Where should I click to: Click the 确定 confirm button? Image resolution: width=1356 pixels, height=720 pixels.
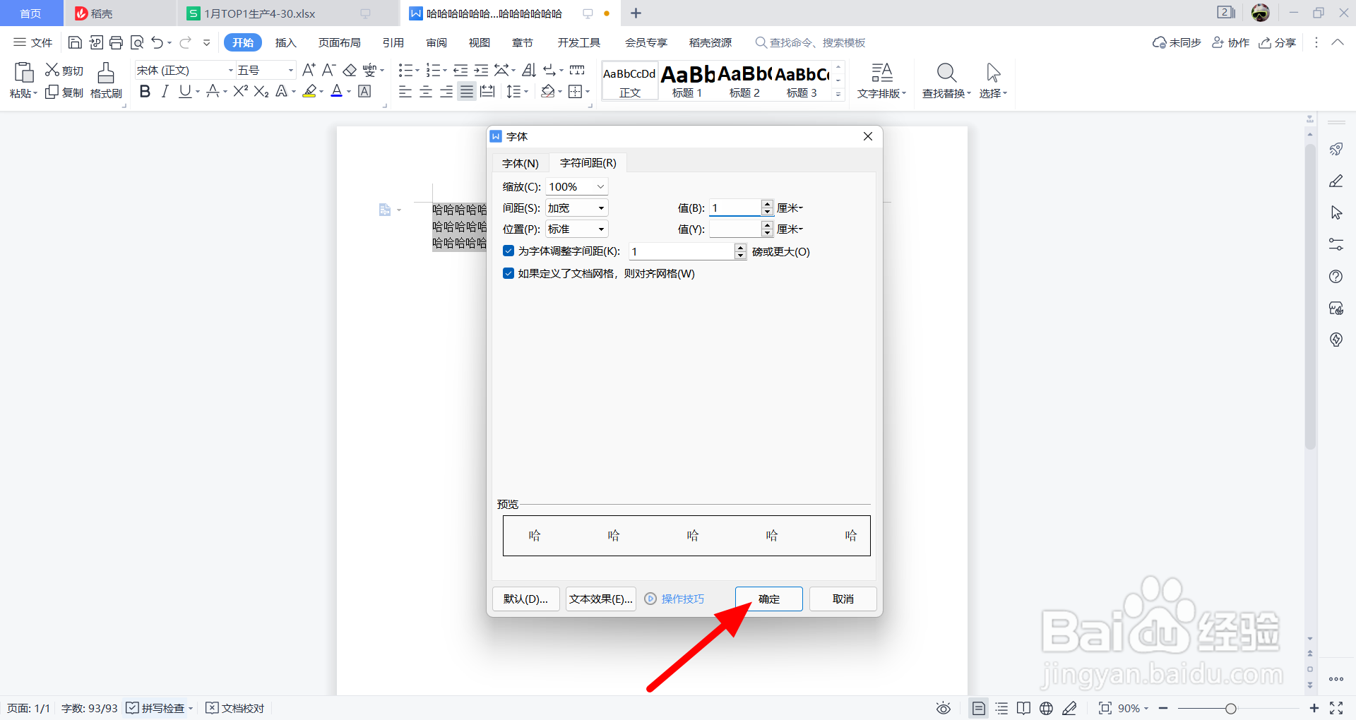[768, 599]
